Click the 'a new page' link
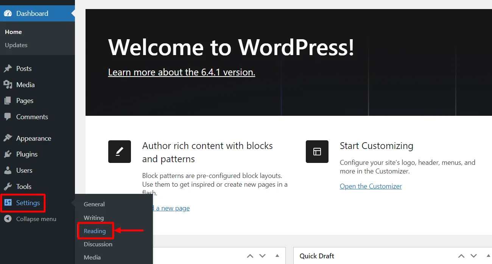492x264 pixels. [171, 208]
